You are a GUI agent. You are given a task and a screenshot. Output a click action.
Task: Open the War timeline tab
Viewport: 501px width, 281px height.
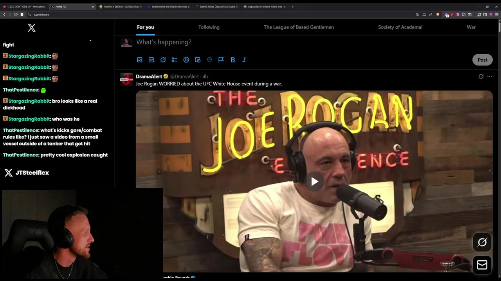click(x=471, y=27)
